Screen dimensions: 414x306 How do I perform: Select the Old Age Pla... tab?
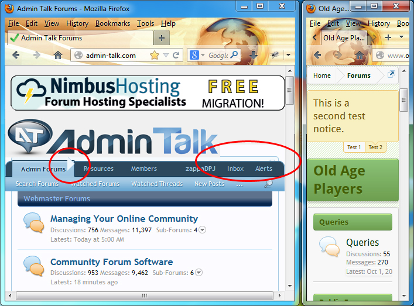point(344,38)
